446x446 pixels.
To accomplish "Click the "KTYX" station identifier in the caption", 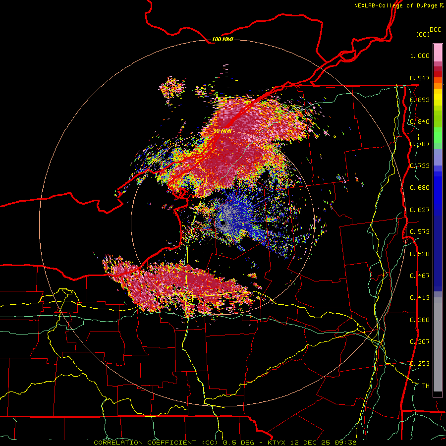I will pyautogui.click(x=277, y=443).
